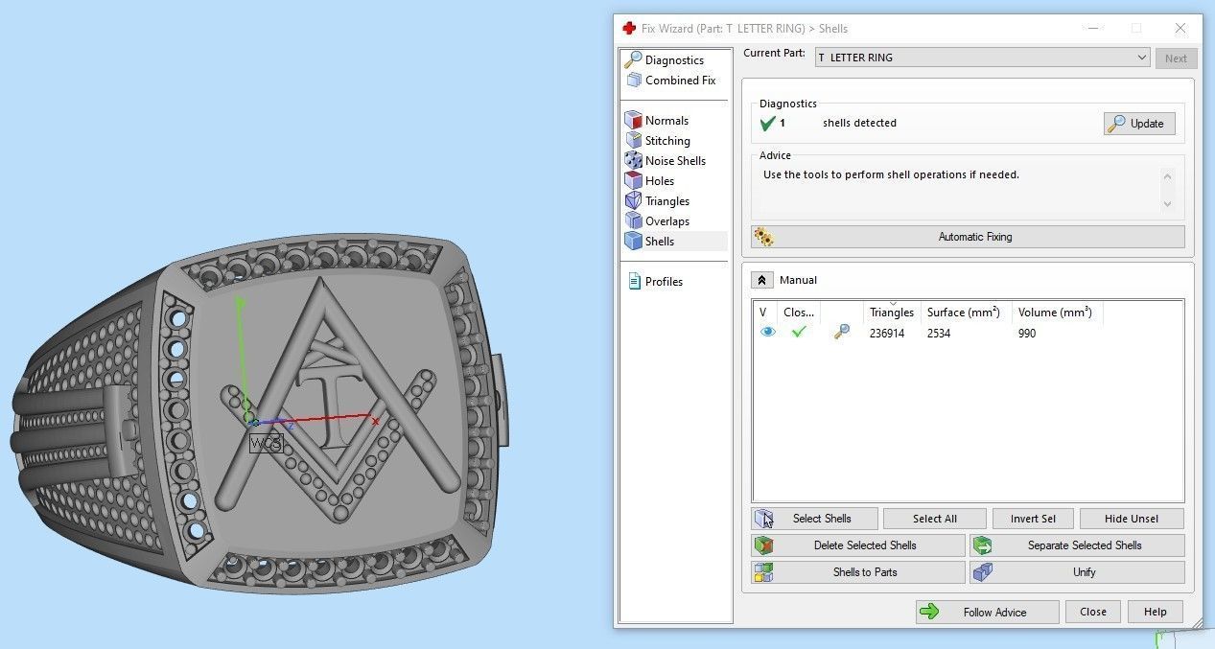Click Select Shells button
Image resolution: width=1215 pixels, height=649 pixels.
[814, 519]
